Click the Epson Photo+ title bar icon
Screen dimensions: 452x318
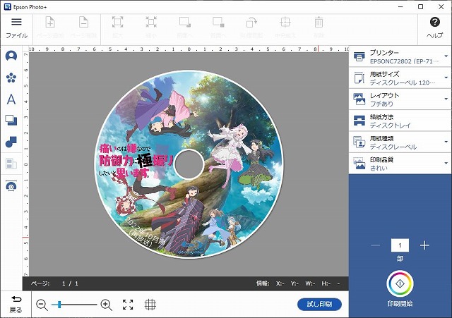(x=8, y=6)
